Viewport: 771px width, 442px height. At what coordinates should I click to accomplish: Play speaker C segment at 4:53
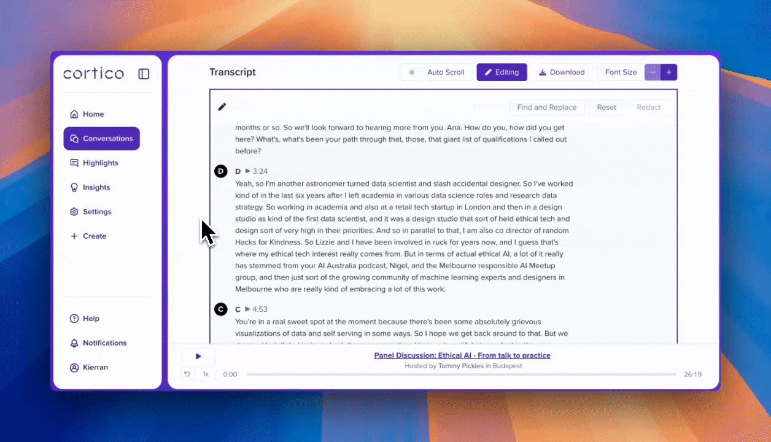click(x=248, y=309)
